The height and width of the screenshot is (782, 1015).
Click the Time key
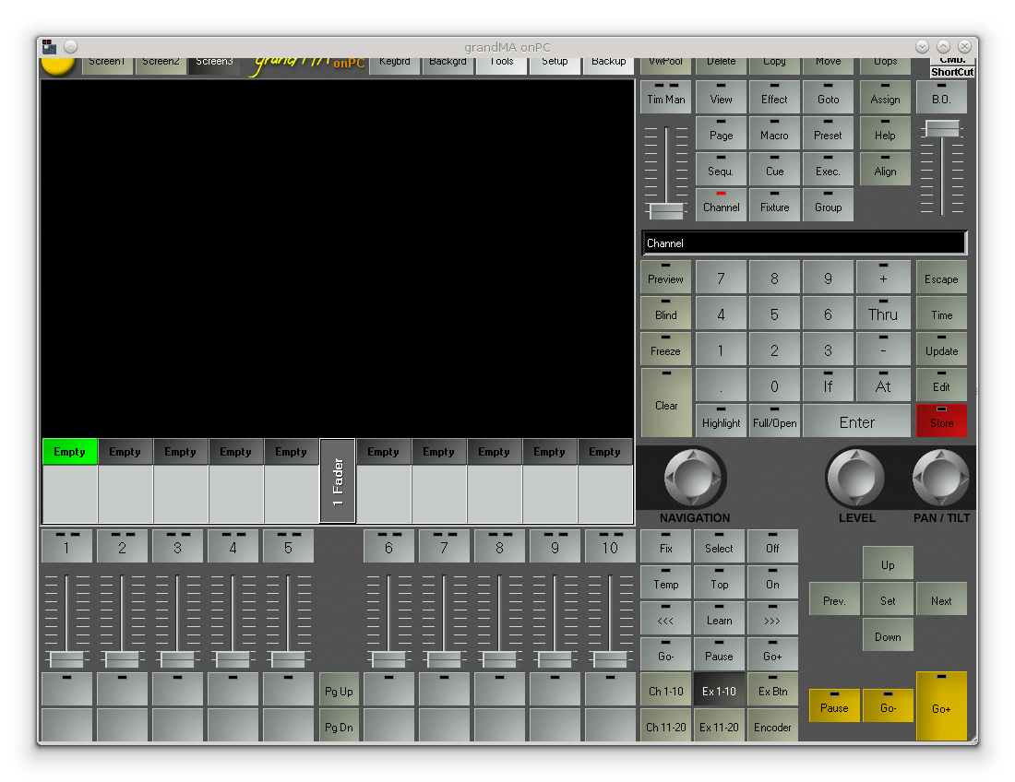coord(941,313)
